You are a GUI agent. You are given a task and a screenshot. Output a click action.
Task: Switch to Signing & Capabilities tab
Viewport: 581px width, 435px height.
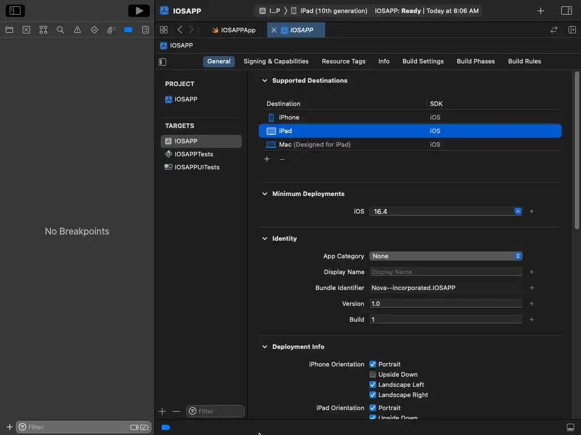point(276,61)
